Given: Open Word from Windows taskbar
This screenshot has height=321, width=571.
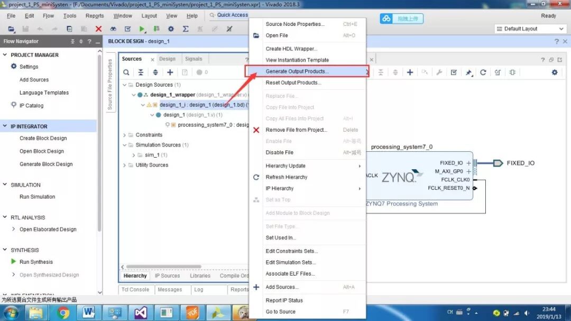Looking at the screenshot, I should (x=88, y=313).
